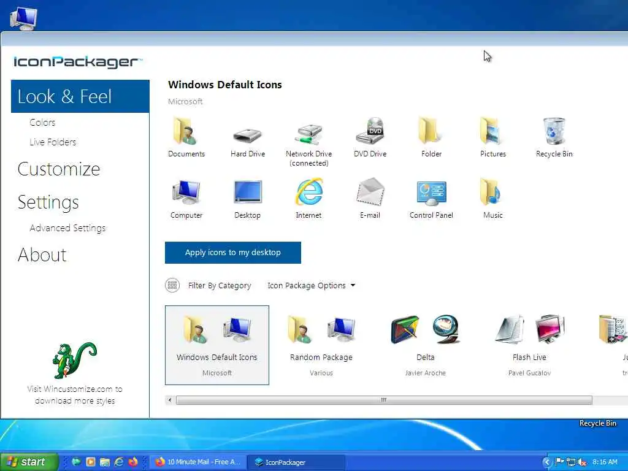Click the muted volume tray icon
Image resolution: width=628 pixels, height=471 pixels.
(x=583, y=462)
